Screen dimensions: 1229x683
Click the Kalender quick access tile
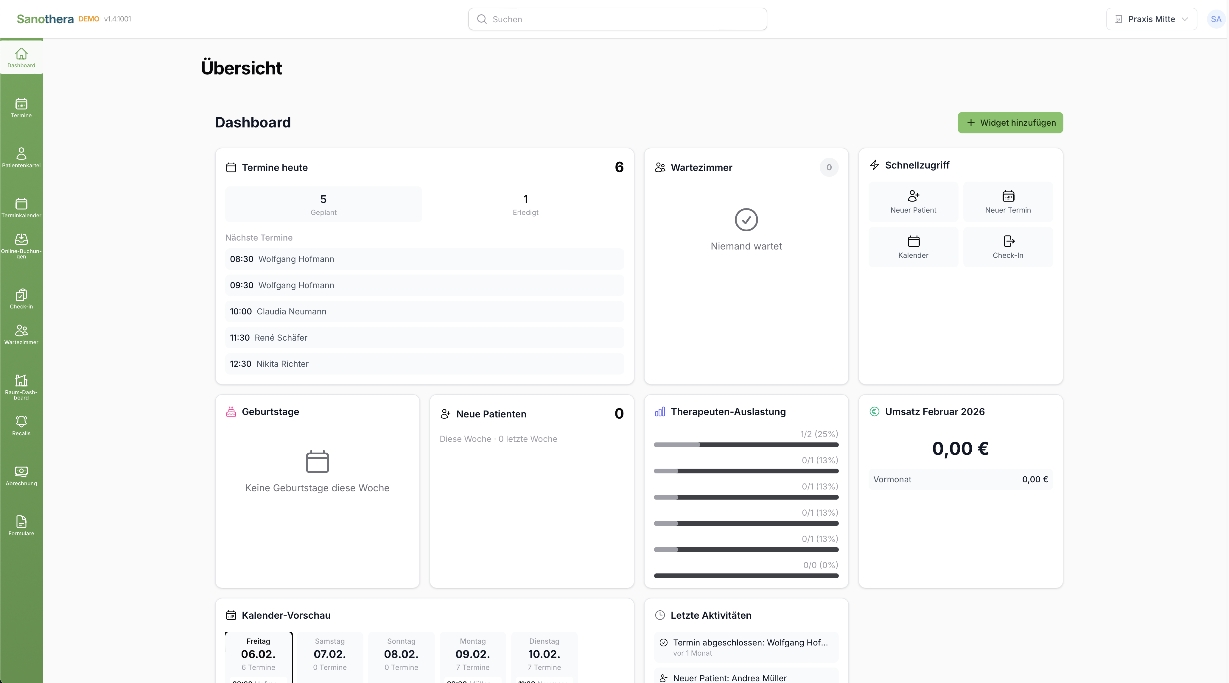click(x=913, y=247)
